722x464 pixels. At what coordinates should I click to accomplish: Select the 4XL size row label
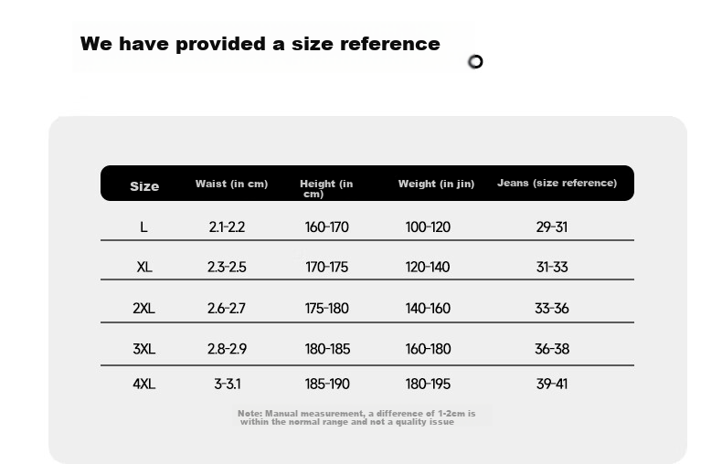pos(143,384)
